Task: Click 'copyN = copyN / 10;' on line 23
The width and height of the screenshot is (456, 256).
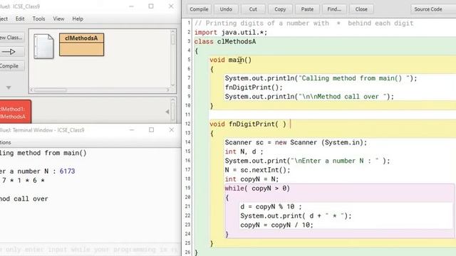Action: click(x=276, y=225)
